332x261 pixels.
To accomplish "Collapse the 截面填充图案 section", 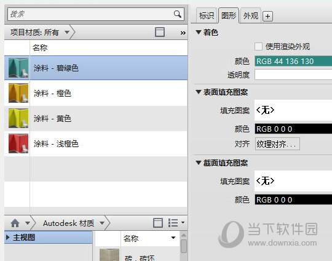I will (199, 163).
